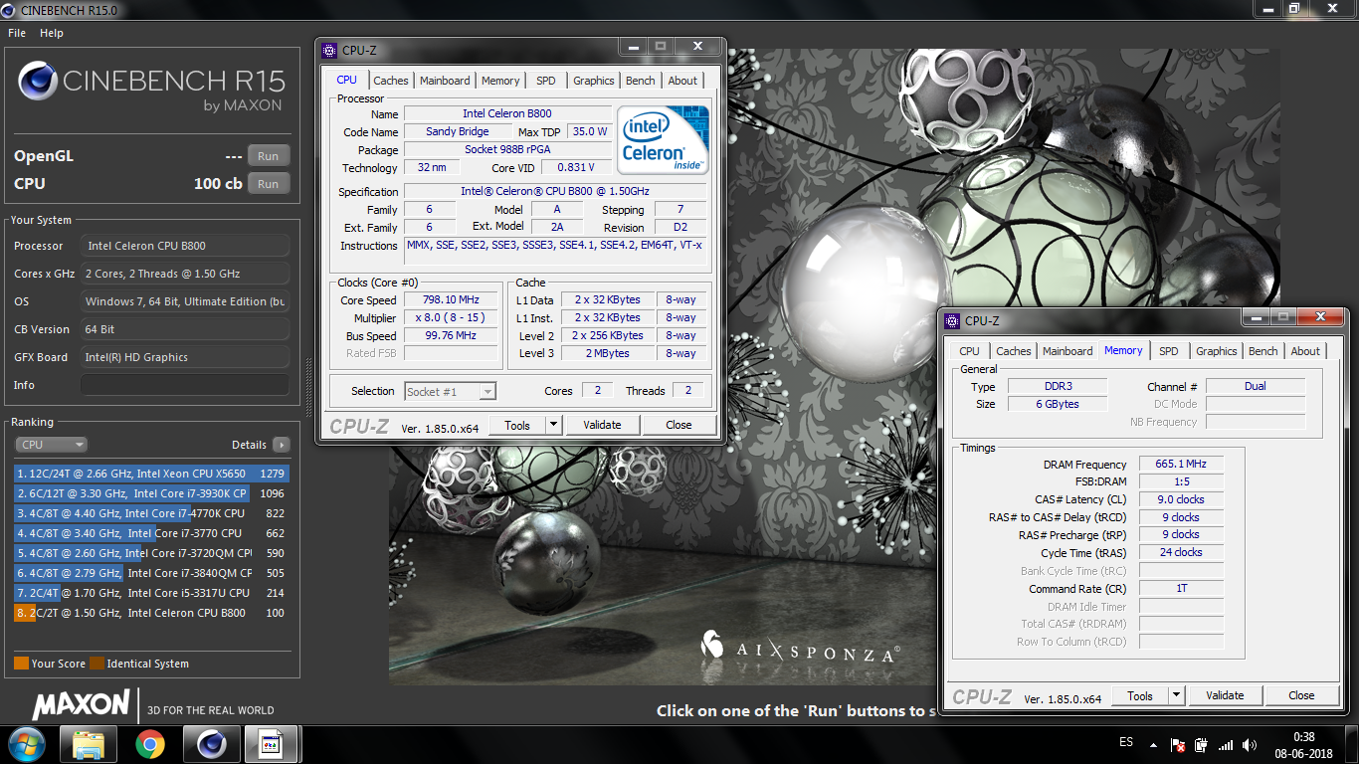This screenshot has height=764, width=1359.
Task: Switch to Mainboard tab in CPU-Z Memory window
Action: click(1068, 351)
